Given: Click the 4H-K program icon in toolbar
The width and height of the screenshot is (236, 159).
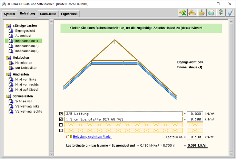Looking at the screenshot, I should (182, 13).
